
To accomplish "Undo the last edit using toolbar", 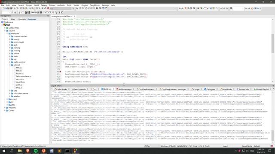I will tap(15, 8).
